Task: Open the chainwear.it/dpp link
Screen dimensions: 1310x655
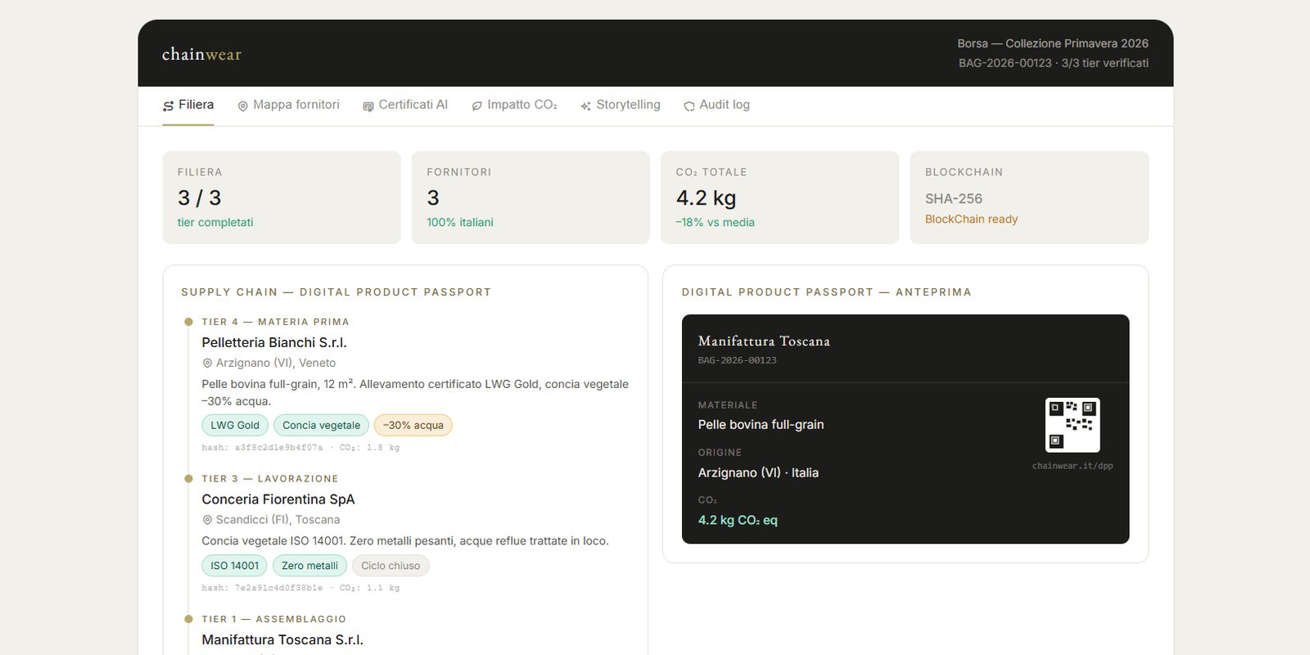Action: pos(1073,466)
